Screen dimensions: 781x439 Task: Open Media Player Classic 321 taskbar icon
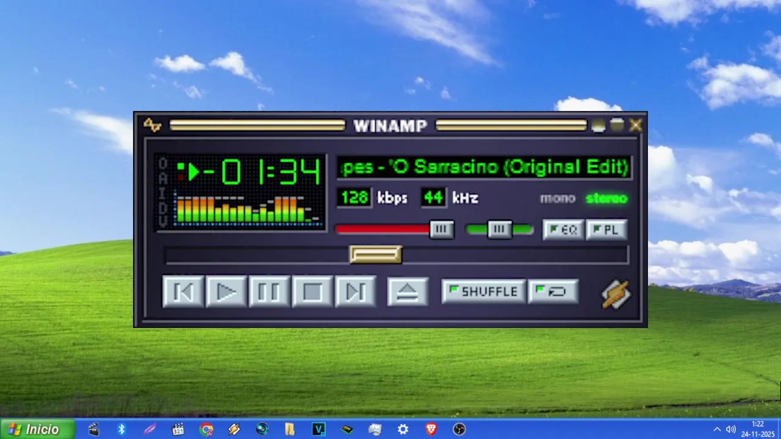178,429
